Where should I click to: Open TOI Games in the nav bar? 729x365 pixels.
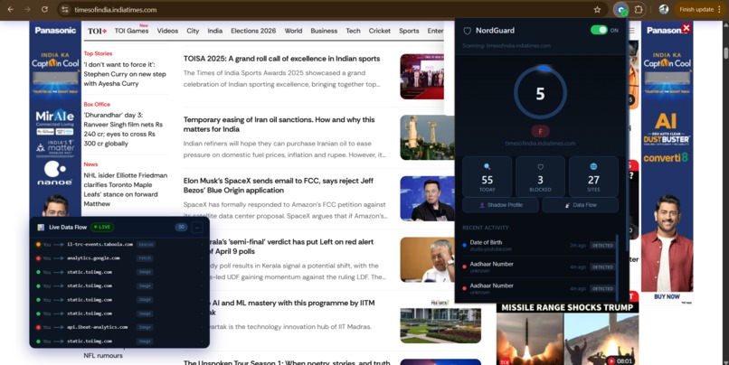tap(131, 31)
